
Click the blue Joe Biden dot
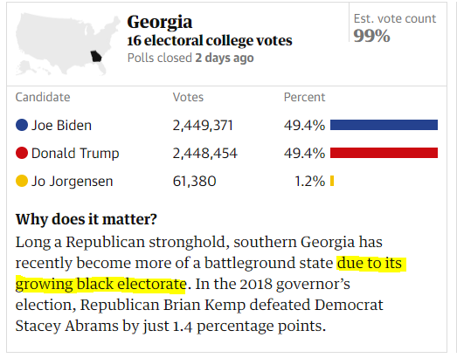(x=22, y=125)
